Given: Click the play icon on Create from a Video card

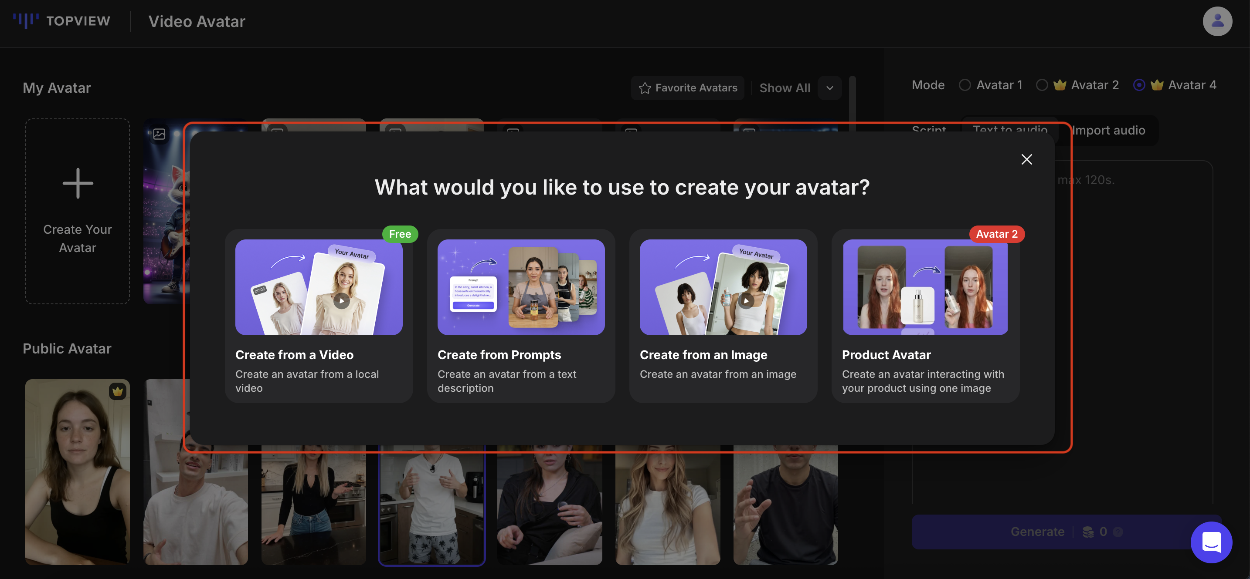Looking at the screenshot, I should point(341,300).
